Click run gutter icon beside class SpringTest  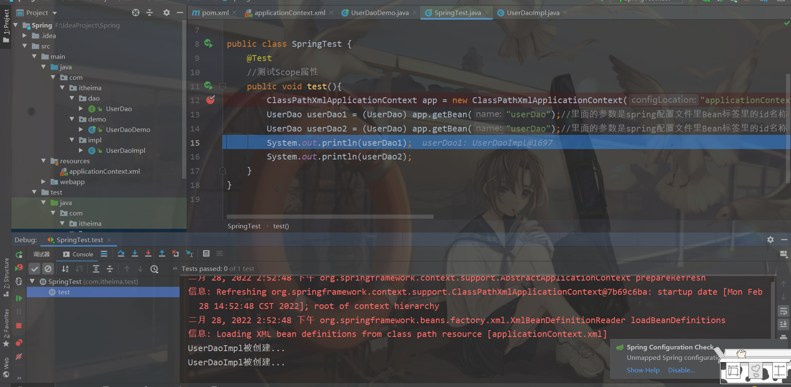pos(208,43)
